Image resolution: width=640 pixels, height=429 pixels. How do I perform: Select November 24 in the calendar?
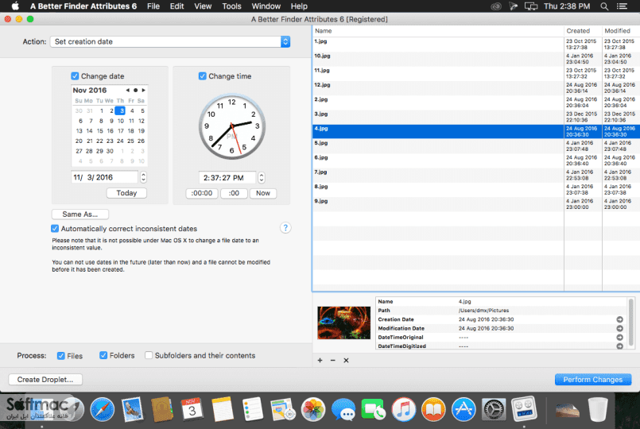(120, 141)
